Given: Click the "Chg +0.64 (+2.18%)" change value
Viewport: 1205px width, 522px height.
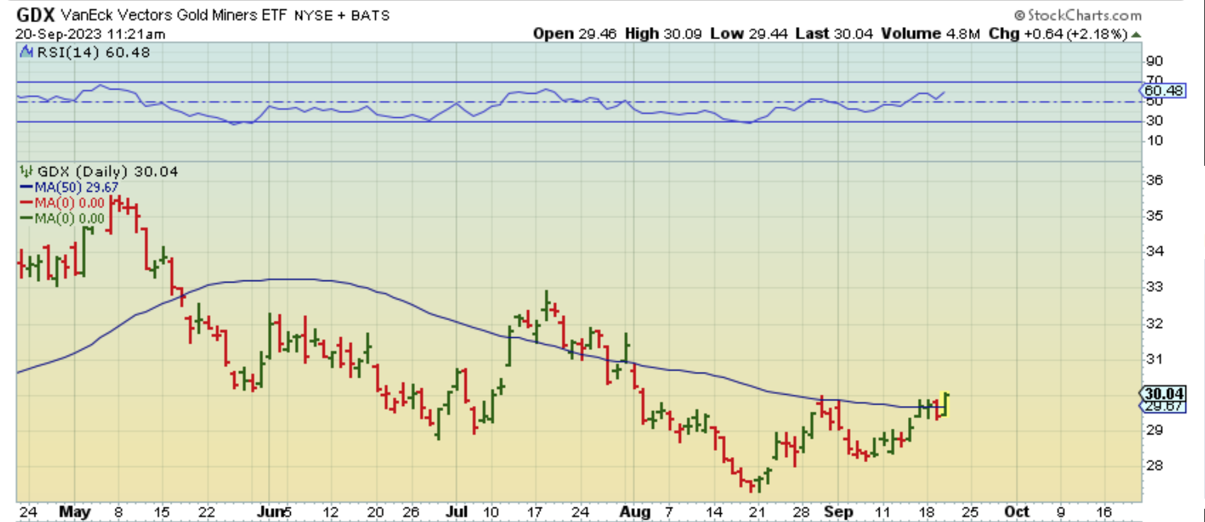Looking at the screenshot, I should [x=1057, y=33].
